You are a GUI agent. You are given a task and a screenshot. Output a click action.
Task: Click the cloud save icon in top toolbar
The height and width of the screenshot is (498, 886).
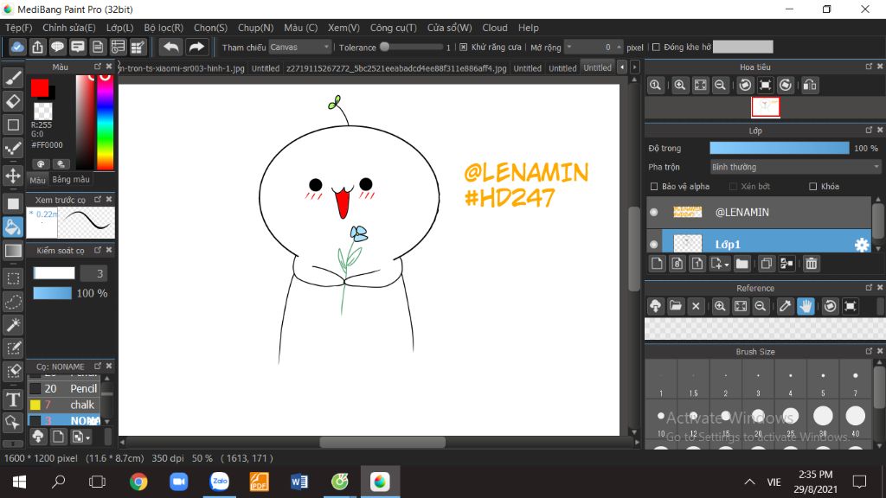17,48
